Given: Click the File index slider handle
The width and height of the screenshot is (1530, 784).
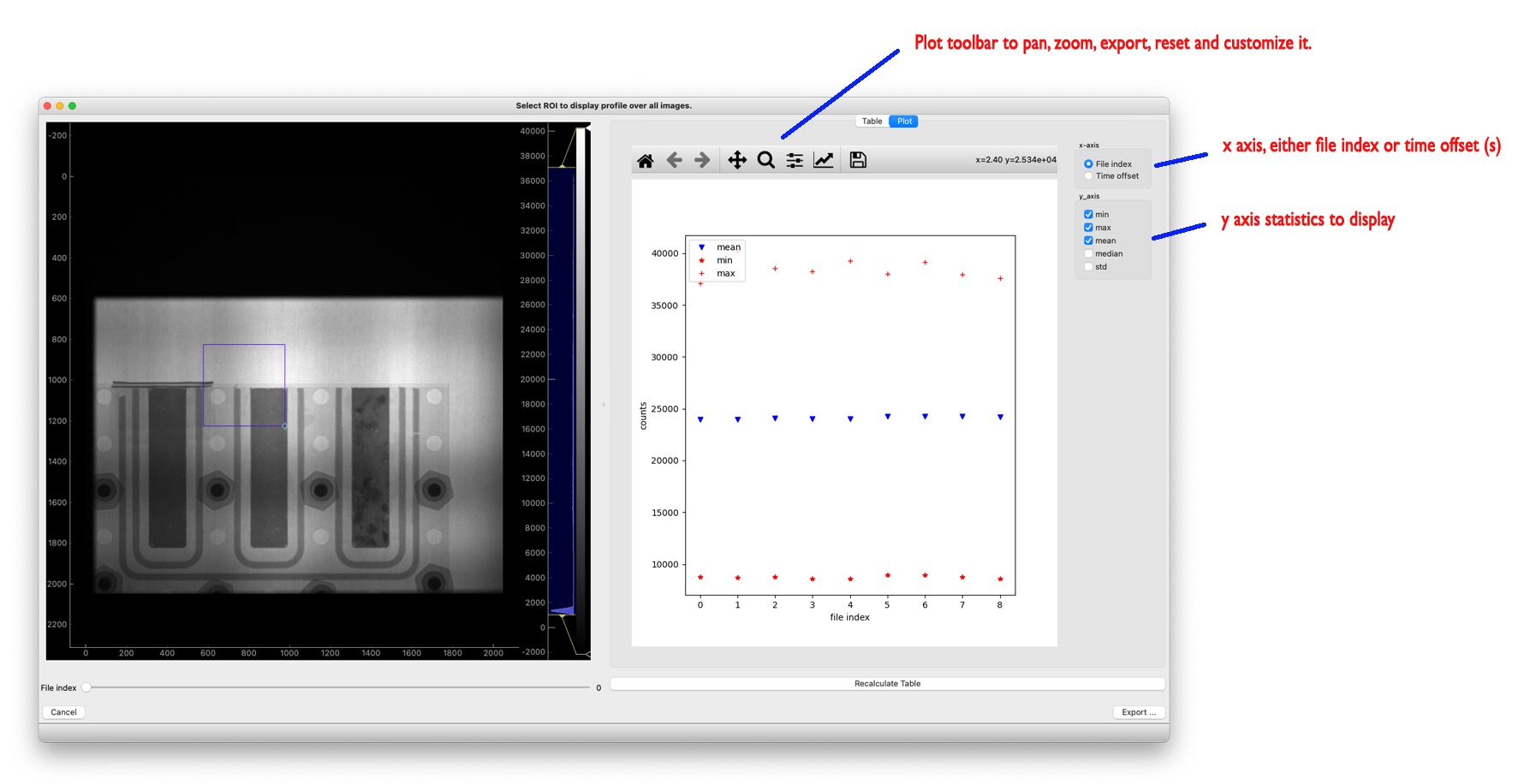Looking at the screenshot, I should [86, 687].
